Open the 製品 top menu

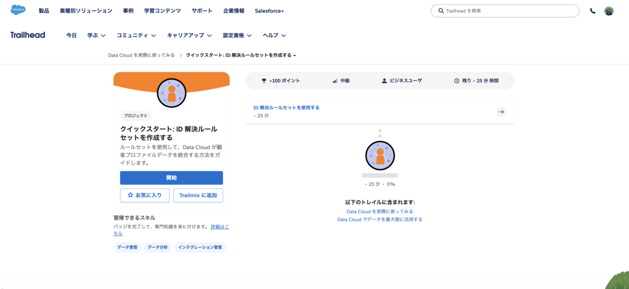tap(44, 11)
